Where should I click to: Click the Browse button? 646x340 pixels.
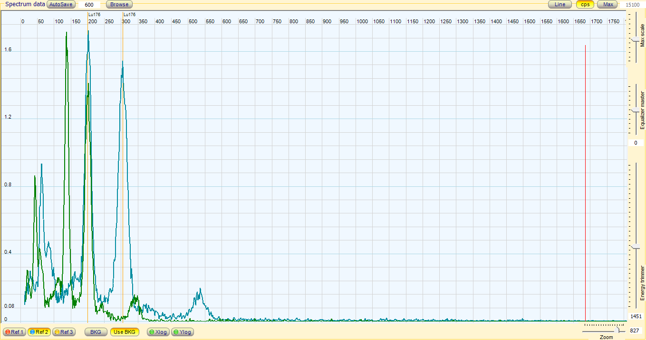pyautogui.click(x=119, y=4)
